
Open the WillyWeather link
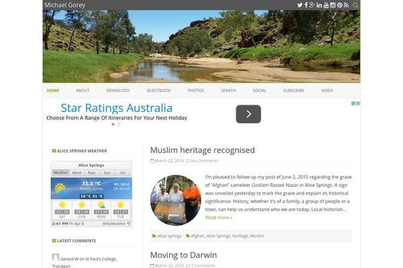tap(116, 224)
